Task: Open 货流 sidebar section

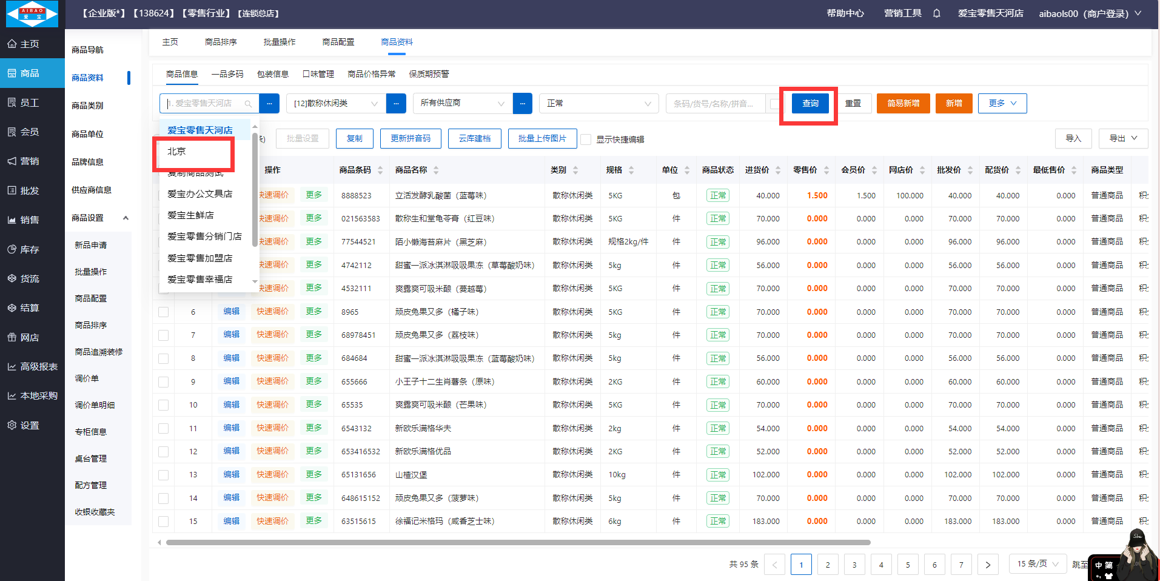Action: pyautogui.click(x=32, y=278)
